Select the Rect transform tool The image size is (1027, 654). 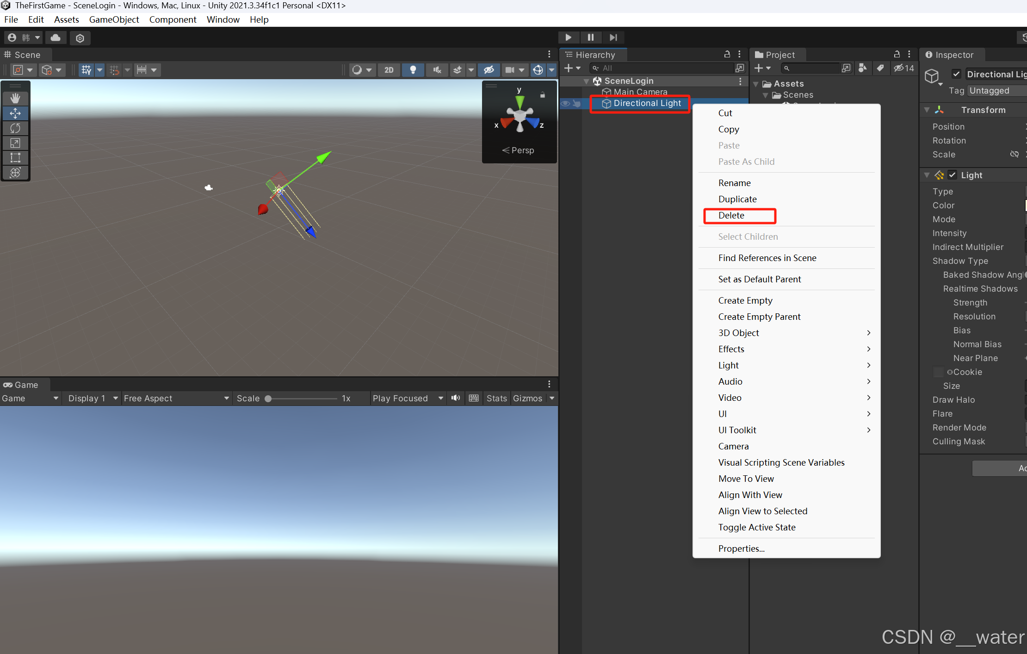[15, 157]
